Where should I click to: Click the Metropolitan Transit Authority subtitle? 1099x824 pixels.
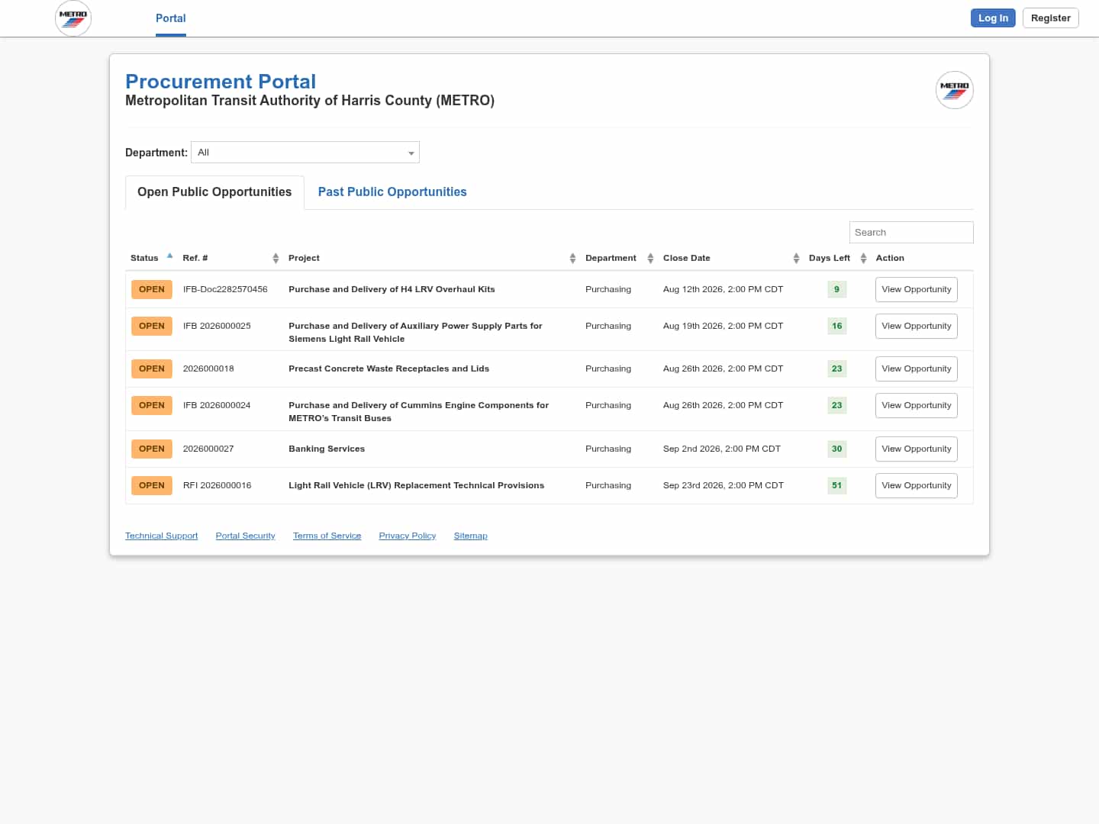310,101
